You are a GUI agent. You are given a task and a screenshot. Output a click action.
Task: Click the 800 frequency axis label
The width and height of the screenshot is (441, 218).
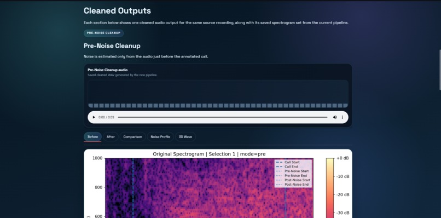coord(98,187)
